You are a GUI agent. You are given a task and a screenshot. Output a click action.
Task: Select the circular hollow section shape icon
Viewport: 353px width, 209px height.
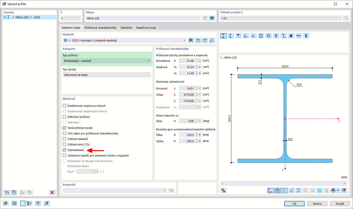268,36
